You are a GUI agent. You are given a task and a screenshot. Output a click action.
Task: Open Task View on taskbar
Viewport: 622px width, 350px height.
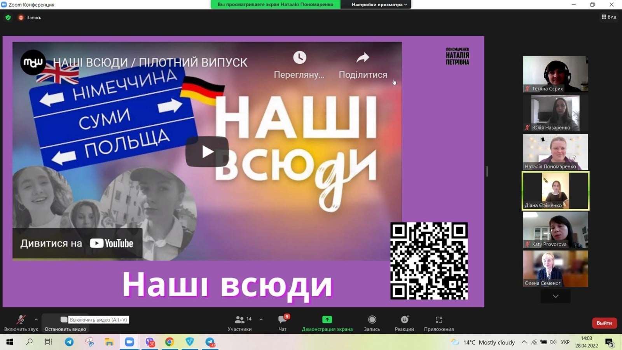click(x=49, y=342)
